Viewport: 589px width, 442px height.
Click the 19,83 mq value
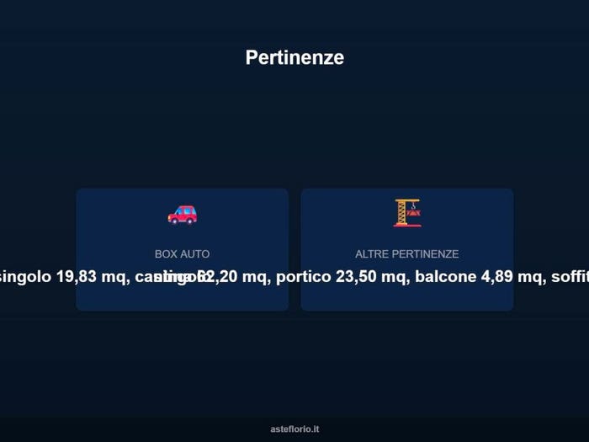pos(91,277)
